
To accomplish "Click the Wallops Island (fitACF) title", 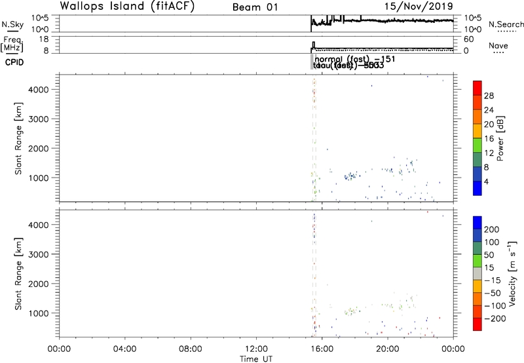I will point(127,7).
